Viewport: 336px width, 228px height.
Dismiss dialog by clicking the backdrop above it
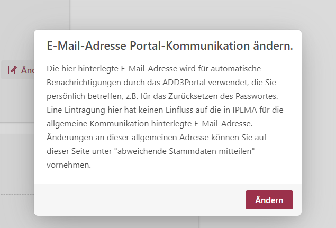coord(169,13)
